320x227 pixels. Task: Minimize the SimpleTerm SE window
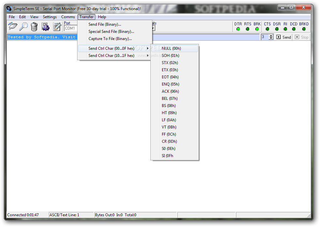click(283, 7)
